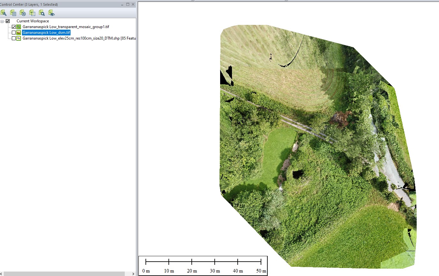Uncheck the Current Workspace checkbox
This screenshot has height=276, width=439.
click(8, 21)
